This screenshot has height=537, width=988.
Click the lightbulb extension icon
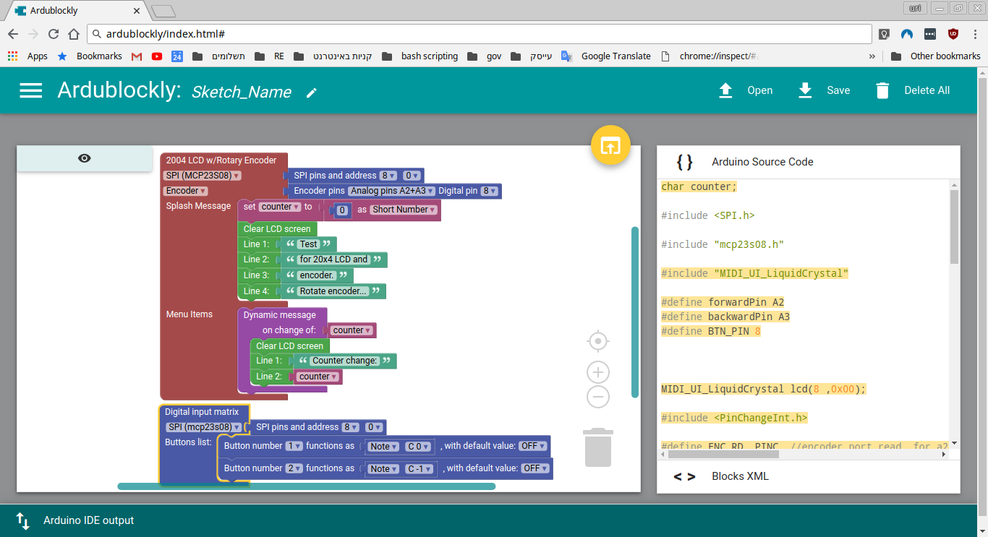click(x=884, y=34)
